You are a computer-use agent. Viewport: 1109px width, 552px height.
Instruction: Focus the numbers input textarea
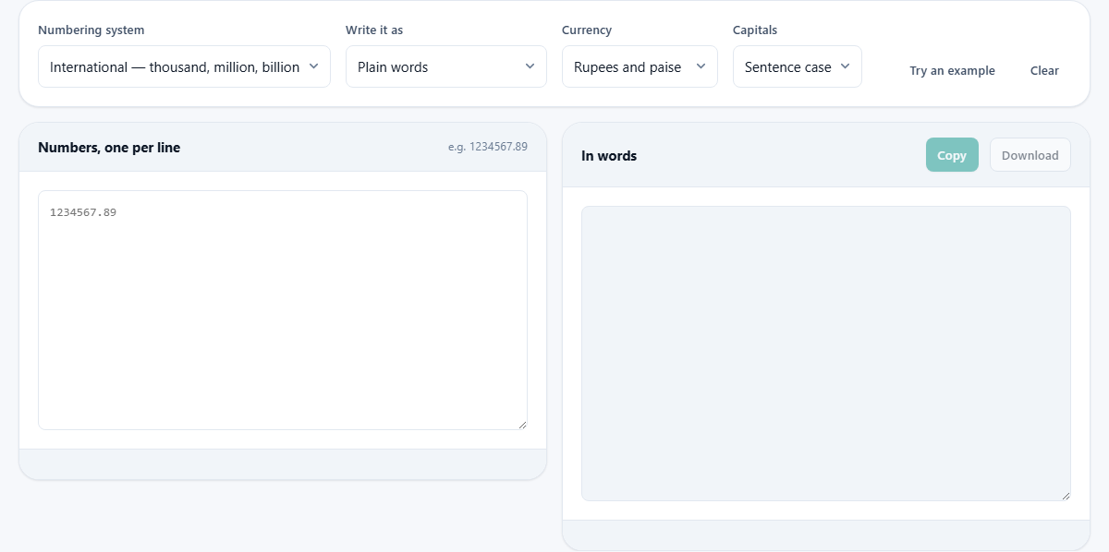click(283, 310)
